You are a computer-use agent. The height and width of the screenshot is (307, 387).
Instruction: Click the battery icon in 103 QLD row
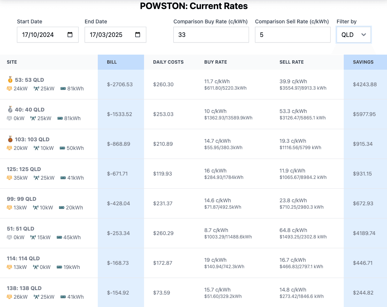coord(62,148)
